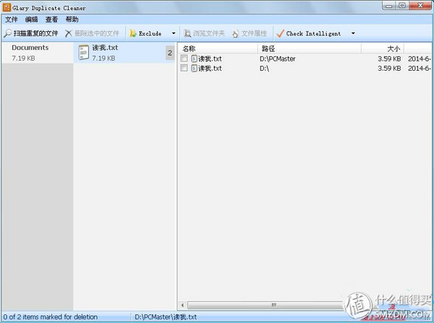
Task: Tick the checkbox for 读我.txt in D:\
Action: click(184, 68)
